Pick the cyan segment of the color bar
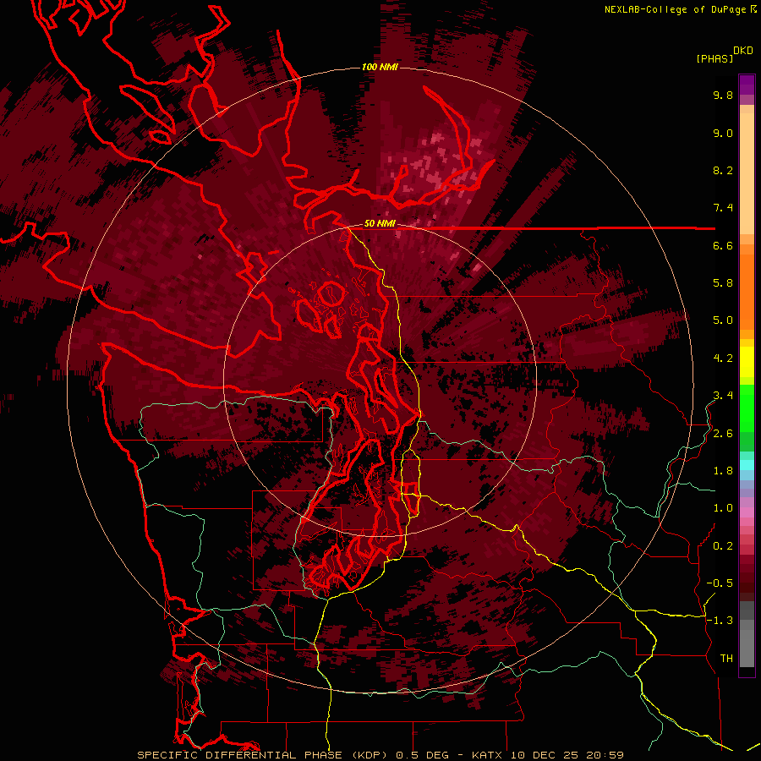This screenshot has height=761, width=761. (747, 464)
